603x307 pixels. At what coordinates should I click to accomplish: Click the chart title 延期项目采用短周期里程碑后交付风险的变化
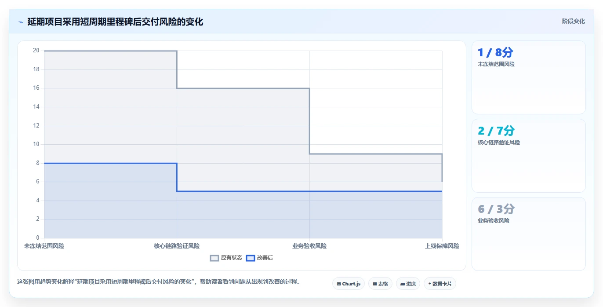click(115, 22)
